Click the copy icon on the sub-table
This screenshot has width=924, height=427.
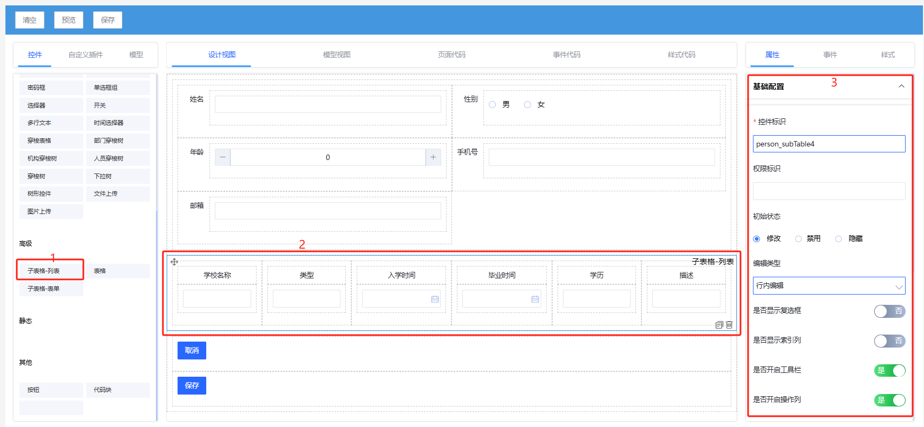(719, 325)
